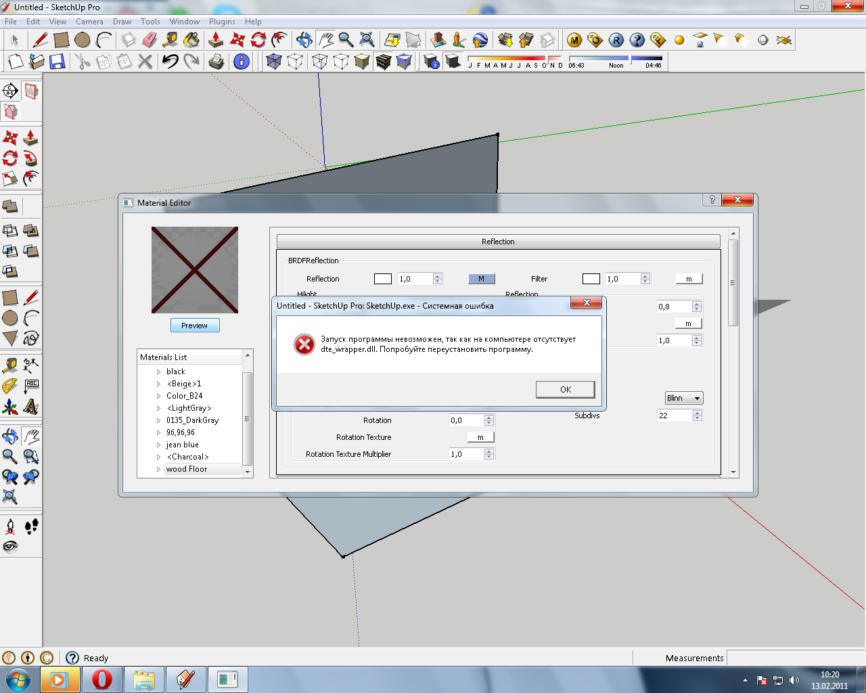Pick the Eraser tool in top toolbar

coord(150,41)
